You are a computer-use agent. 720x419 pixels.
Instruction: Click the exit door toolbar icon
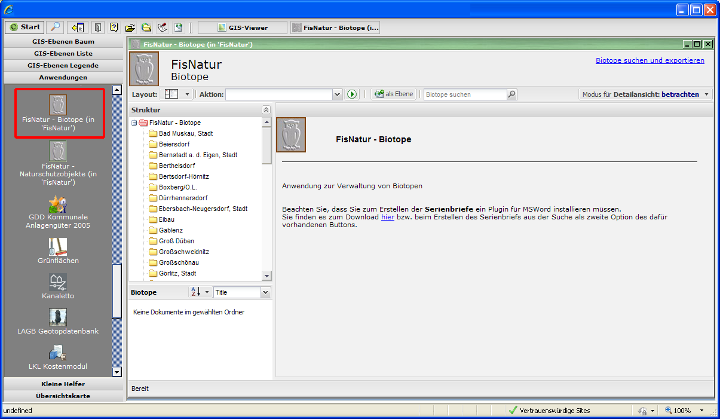pyautogui.click(x=97, y=27)
